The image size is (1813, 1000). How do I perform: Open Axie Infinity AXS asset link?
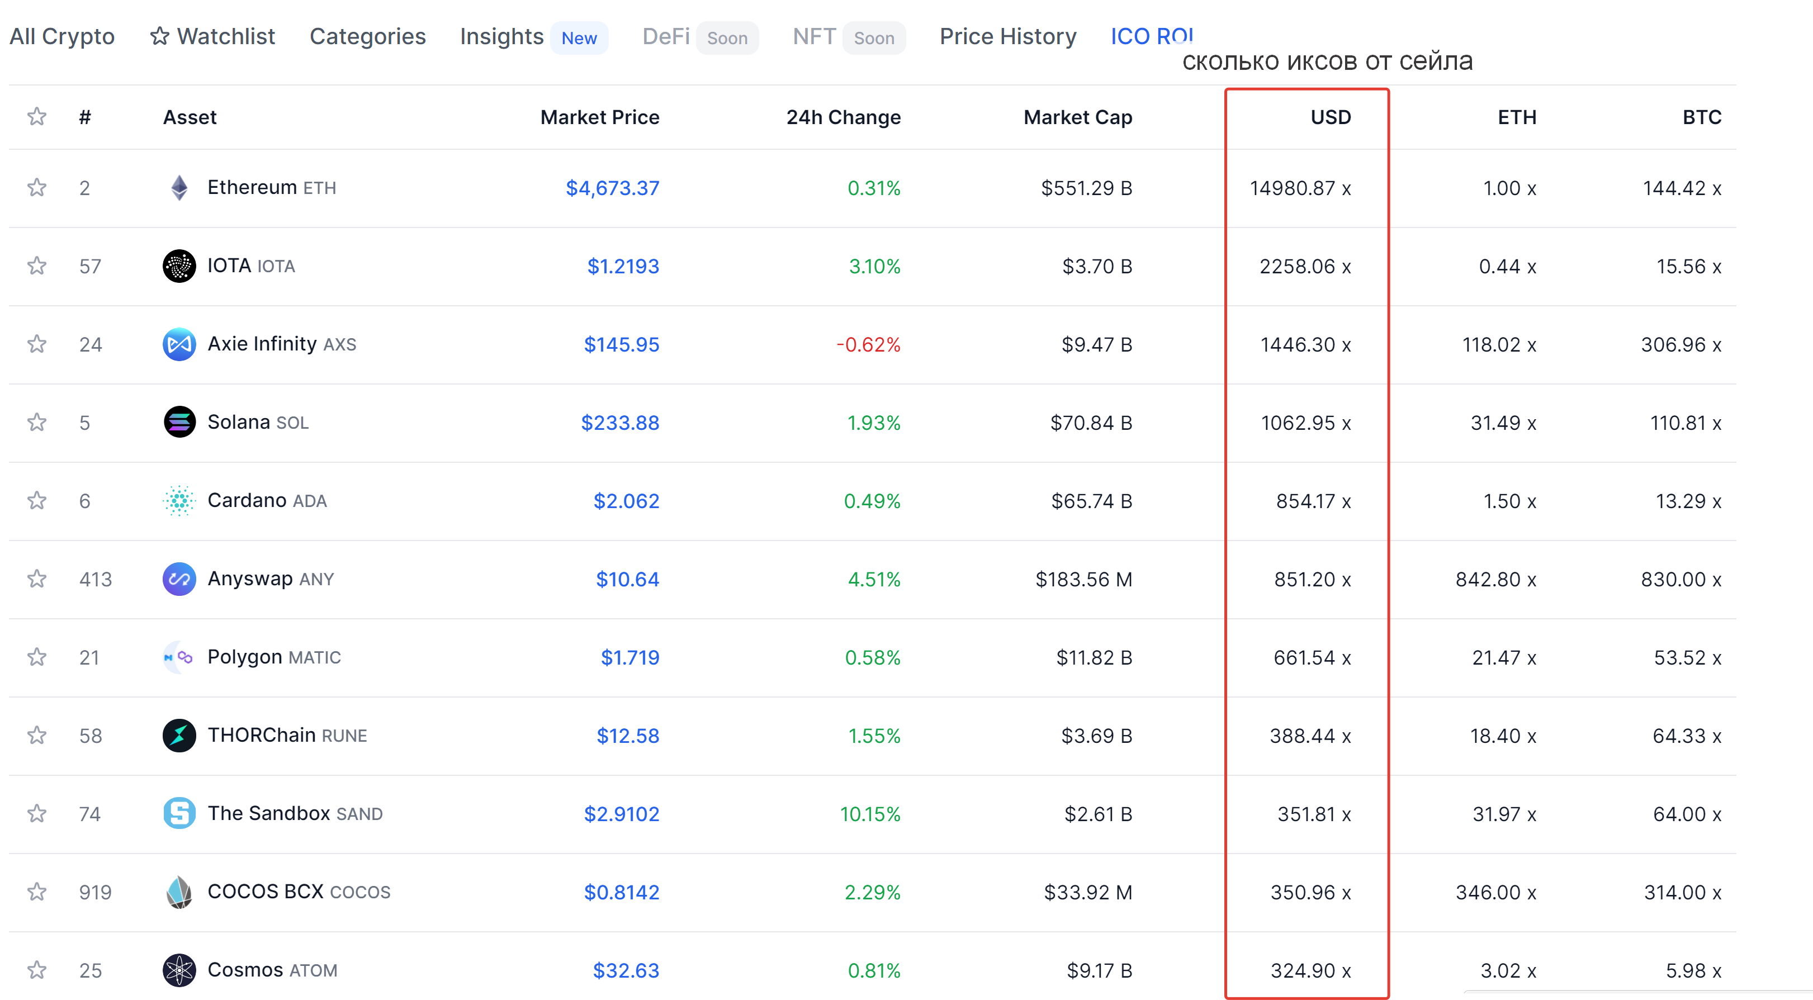pos(282,344)
